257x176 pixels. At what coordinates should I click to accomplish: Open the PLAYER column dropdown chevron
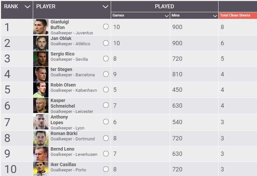coord(105,7)
